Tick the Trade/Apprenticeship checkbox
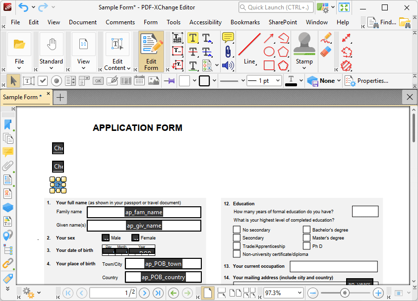Screen dimensions: 418x301 point(237,246)
